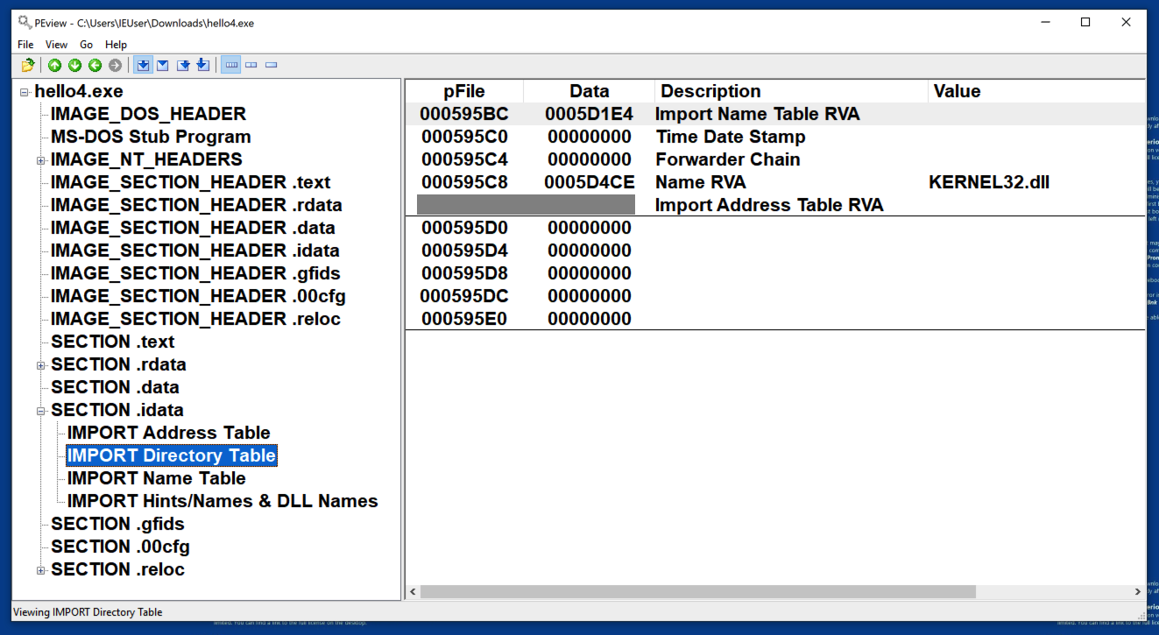Click file offset 000595D4
Viewport: 1159px width, 635px height.
point(464,250)
